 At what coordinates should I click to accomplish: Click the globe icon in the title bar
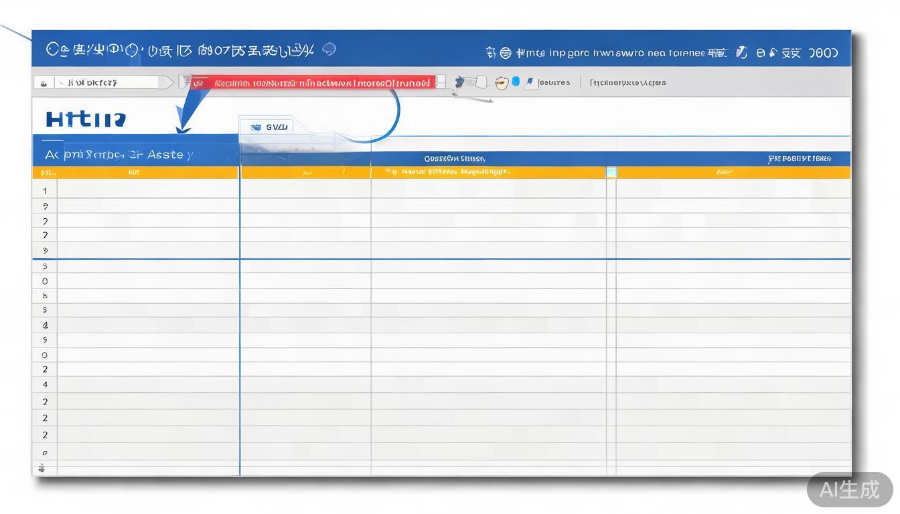coord(506,53)
